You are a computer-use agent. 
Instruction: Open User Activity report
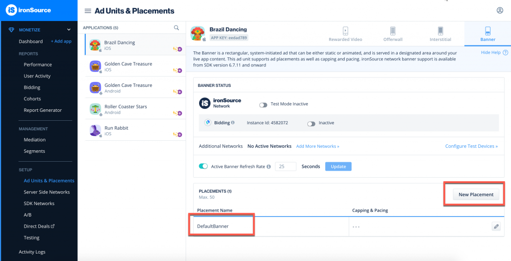(x=37, y=76)
